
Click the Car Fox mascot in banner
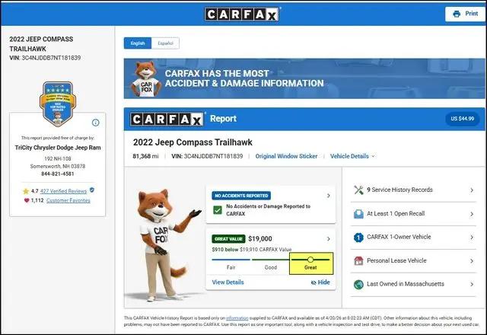(146, 79)
